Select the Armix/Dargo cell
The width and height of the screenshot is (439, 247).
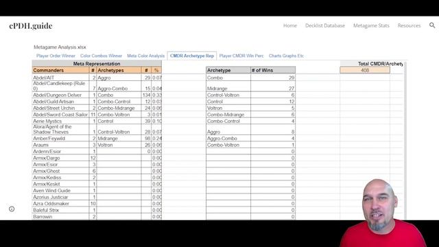[60, 158]
